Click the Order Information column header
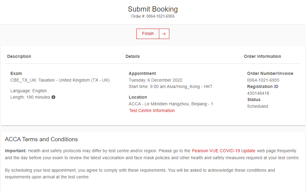This screenshot has height=193, width=306. (262, 56)
